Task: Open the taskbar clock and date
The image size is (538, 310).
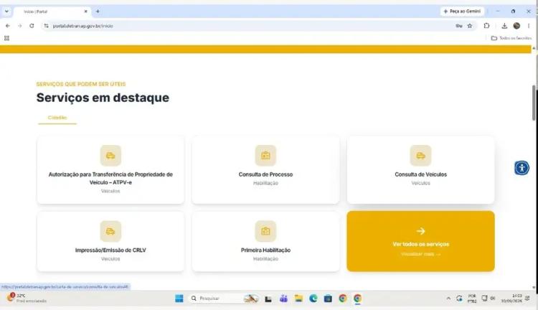Action: point(511,298)
